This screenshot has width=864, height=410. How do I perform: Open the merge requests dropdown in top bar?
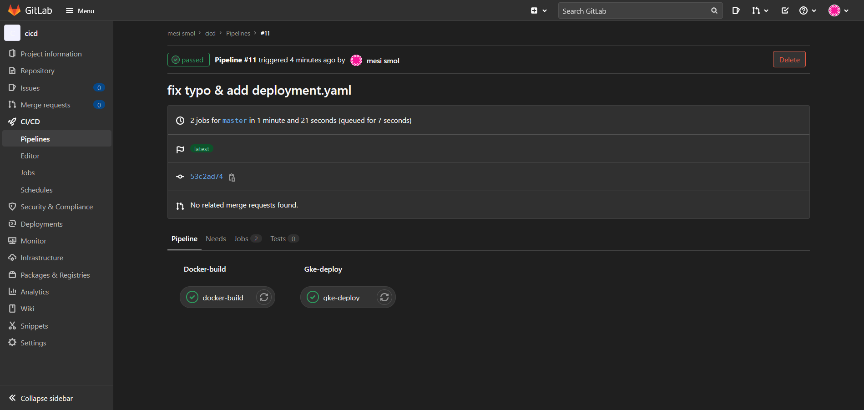[760, 11]
